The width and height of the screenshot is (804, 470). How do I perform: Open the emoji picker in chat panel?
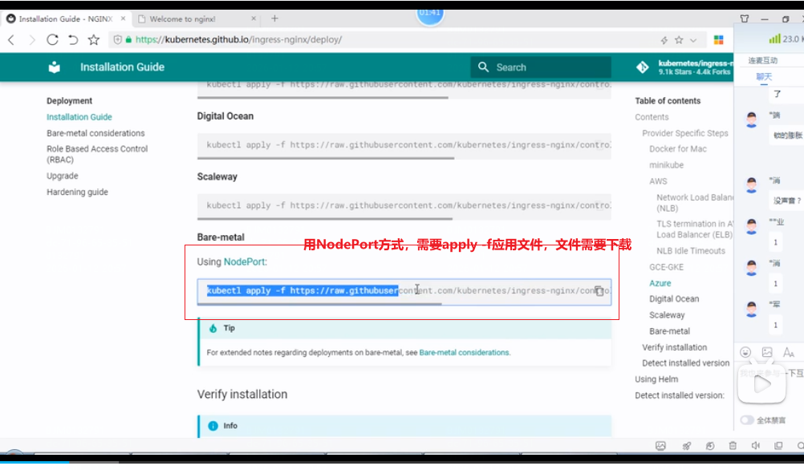tap(745, 352)
